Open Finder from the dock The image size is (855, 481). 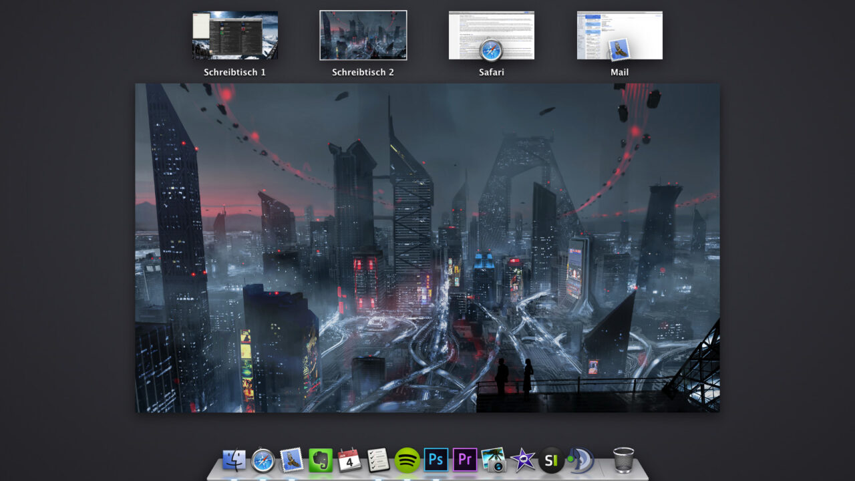(234, 460)
